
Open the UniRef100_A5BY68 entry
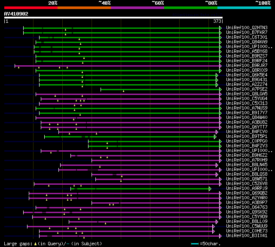(x=247, y=52)
